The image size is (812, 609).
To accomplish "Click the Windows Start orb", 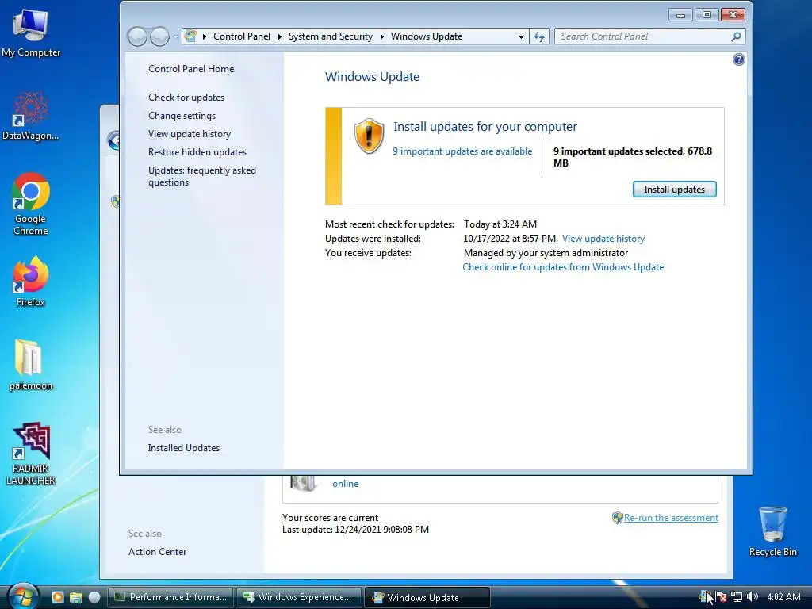I will [22, 597].
